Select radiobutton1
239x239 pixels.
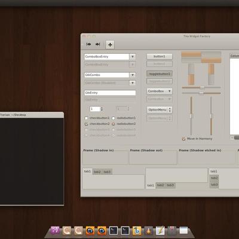point(114,118)
